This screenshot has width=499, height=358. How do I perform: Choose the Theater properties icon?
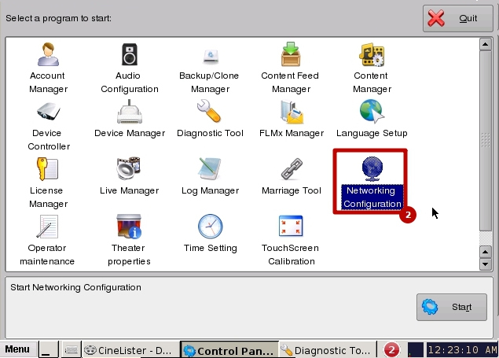pyautogui.click(x=129, y=227)
